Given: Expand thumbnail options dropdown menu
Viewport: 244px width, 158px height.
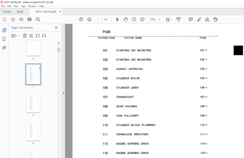Looking at the screenshot, I should pyautogui.click(x=15, y=36).
